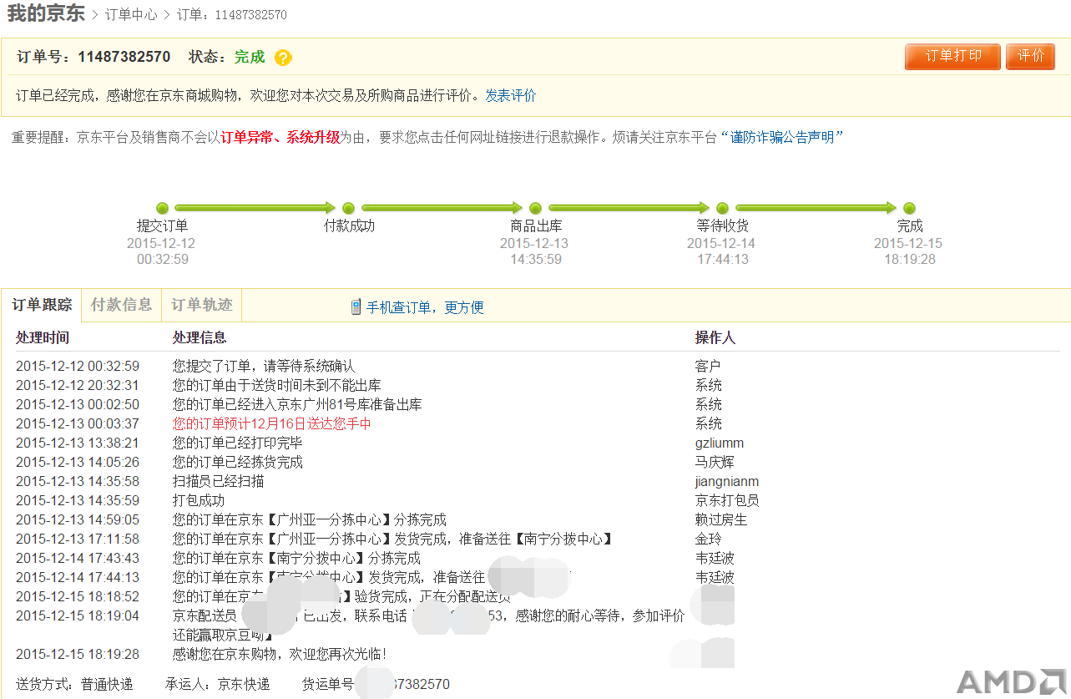
Task: Click the 处理信息 column header
Action: (x=200, y=337)
